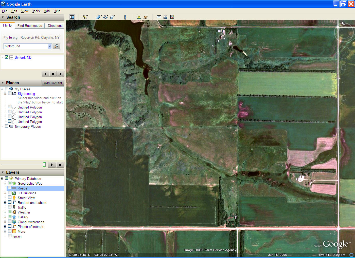Click the Global Awareness globe icon
Screen dimensions: 355x258
(14, 222)
